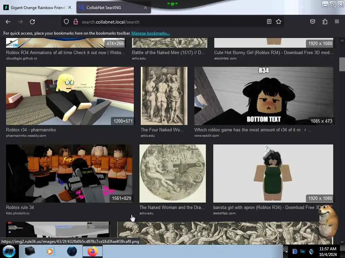Open The Four Naked Wo... result title
This screenshot has height=258, width=345.
point(162,130)
